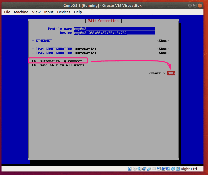The width and height of the screenshot is (208, 175).
Task: Open the Machine menu
Action: pyautogui.click(x=21, y=12)
